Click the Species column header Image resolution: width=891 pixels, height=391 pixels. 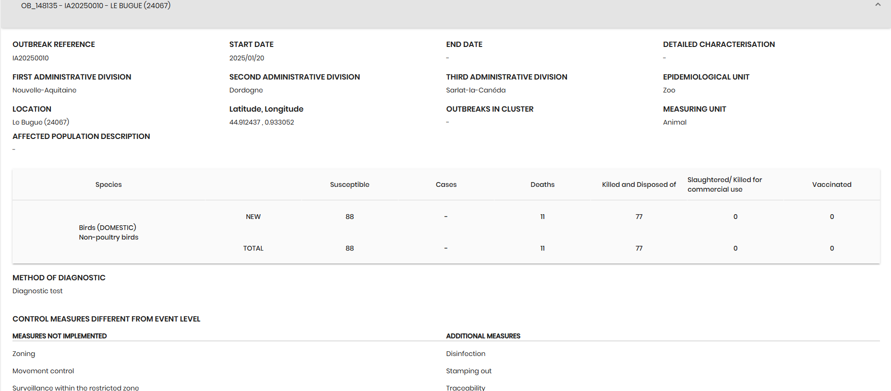point(108,184)
